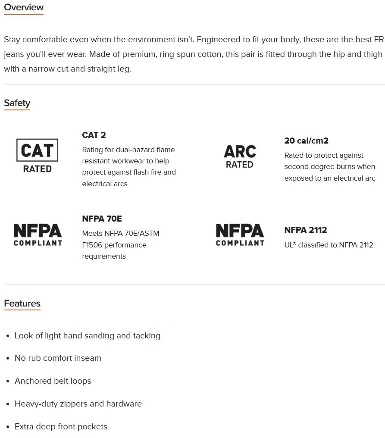This screenshot has width=385, height=438.
Task: Click the ARC Rated badge icon
Action: [240, 156]
